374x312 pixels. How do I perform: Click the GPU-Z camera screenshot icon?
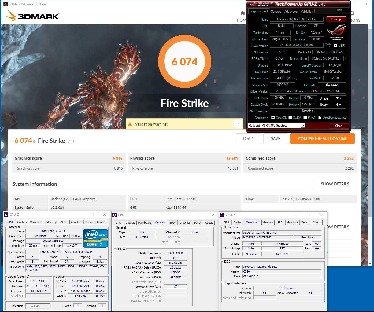(x=339, y=10)
